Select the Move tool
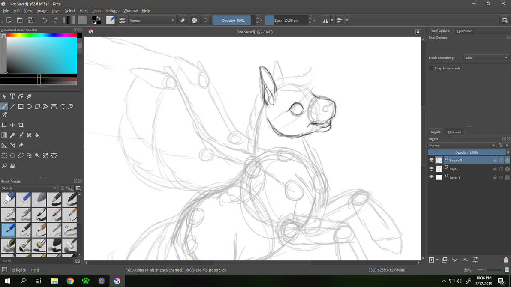Screen dimensions: 511x287 (x=12, y=125)
